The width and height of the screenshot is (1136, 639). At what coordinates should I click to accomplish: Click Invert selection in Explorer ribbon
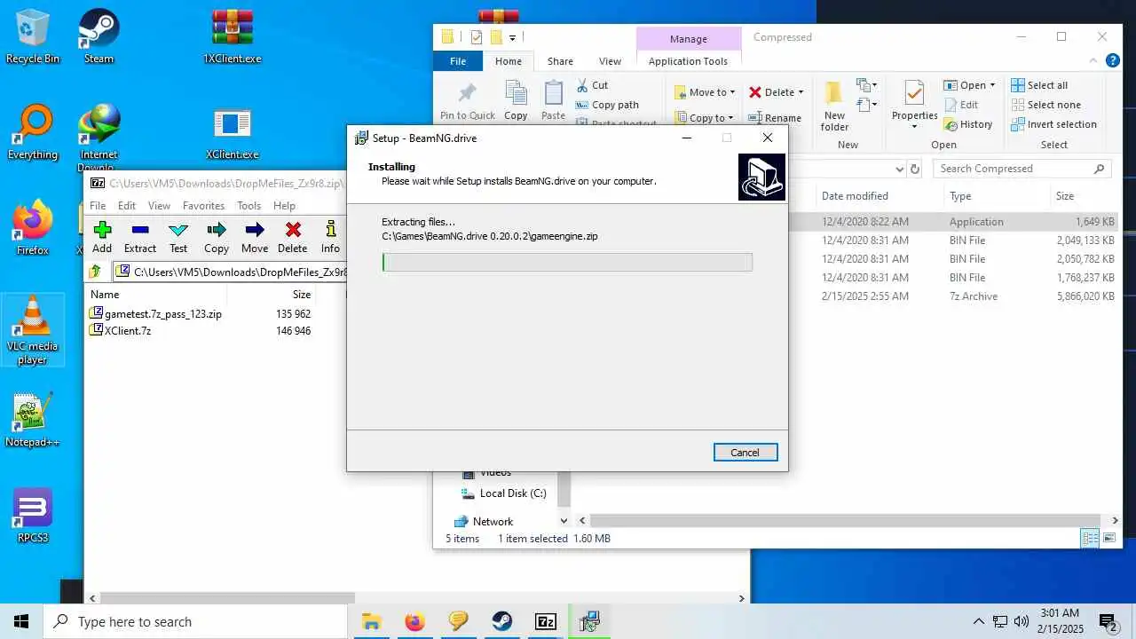[x=1054, y=124]
